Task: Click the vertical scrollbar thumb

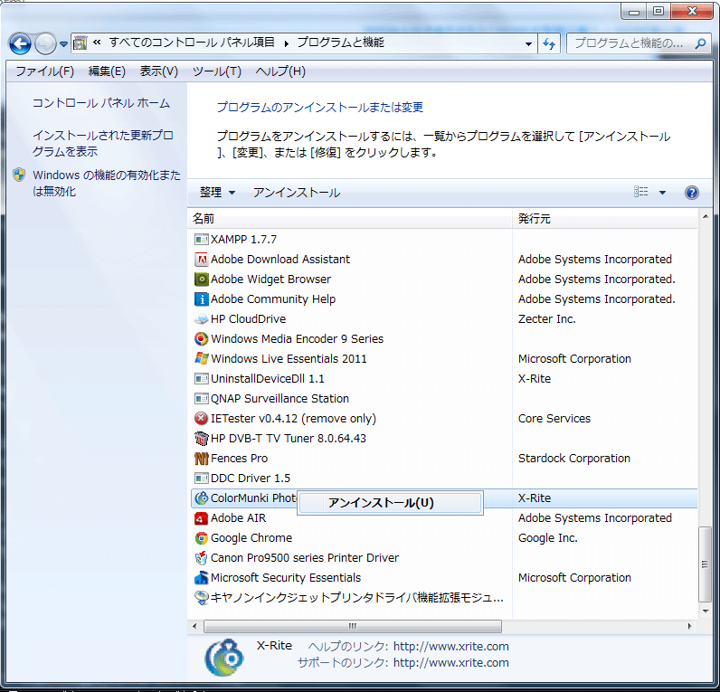Action: pyautogui.click(x=705, y=564)
